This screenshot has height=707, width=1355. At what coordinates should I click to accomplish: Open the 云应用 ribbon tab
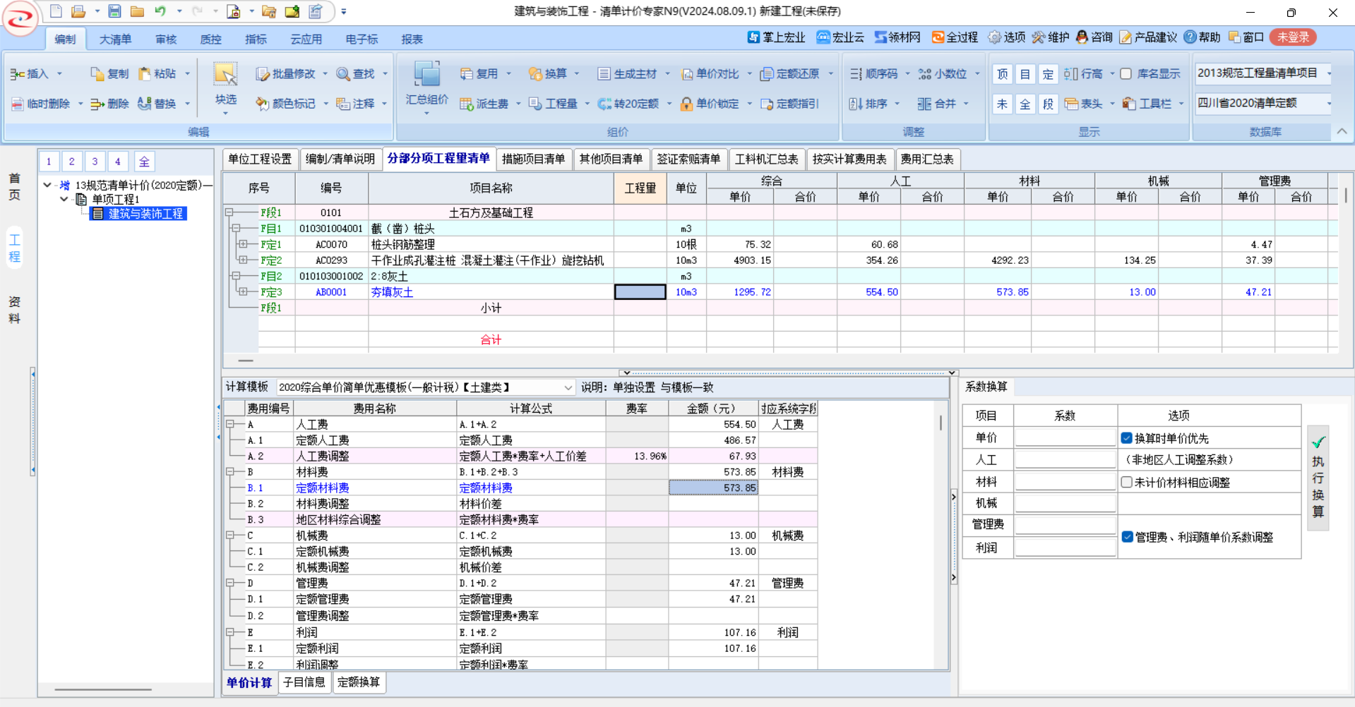point(306,40)
